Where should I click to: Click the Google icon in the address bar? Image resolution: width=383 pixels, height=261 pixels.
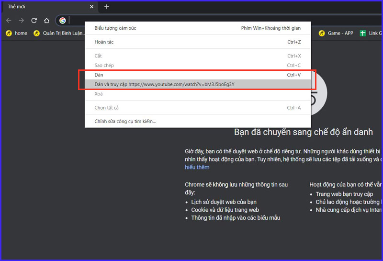coord(63,21)
